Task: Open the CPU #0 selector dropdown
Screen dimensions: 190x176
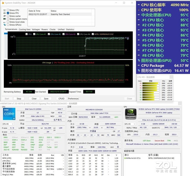Action: click(8, 124)
